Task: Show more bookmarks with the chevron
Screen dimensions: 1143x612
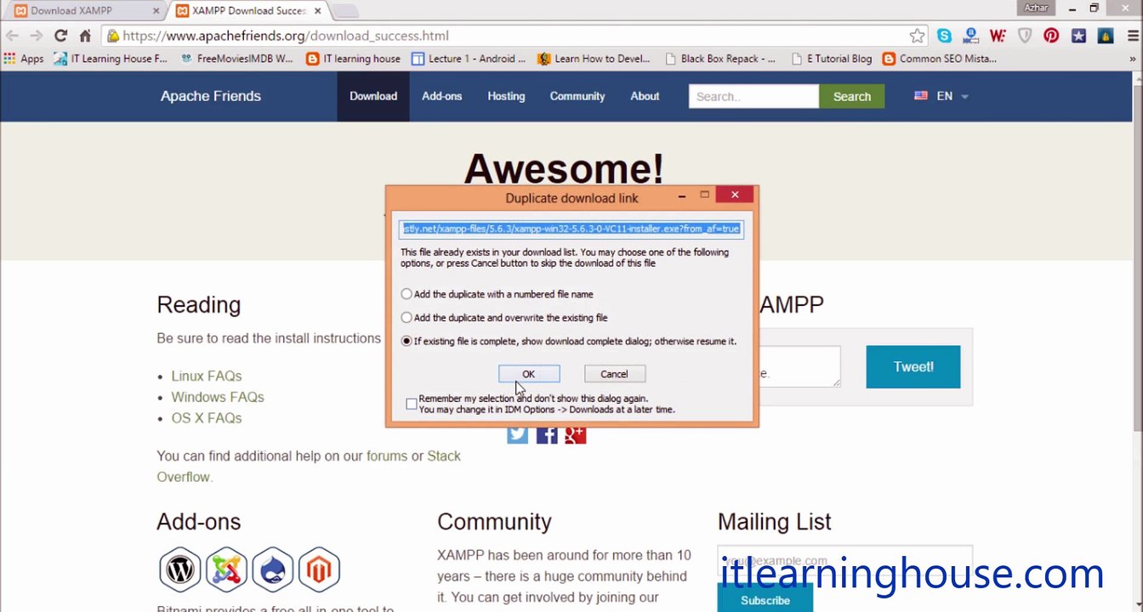Action: [x=1132, y=59]
